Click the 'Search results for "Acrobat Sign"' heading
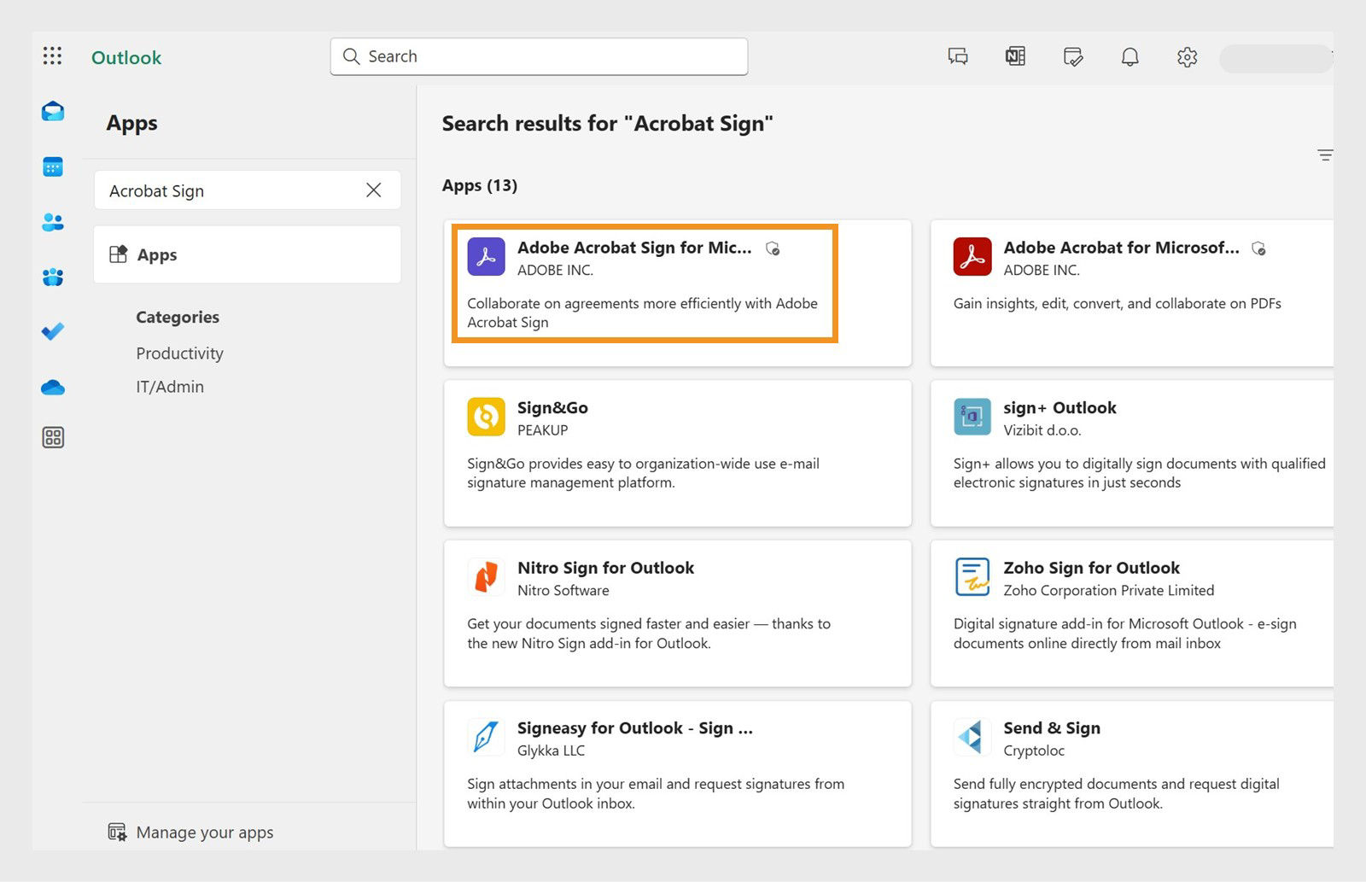Screen dimensions: 1366x882 coord(607,124)
